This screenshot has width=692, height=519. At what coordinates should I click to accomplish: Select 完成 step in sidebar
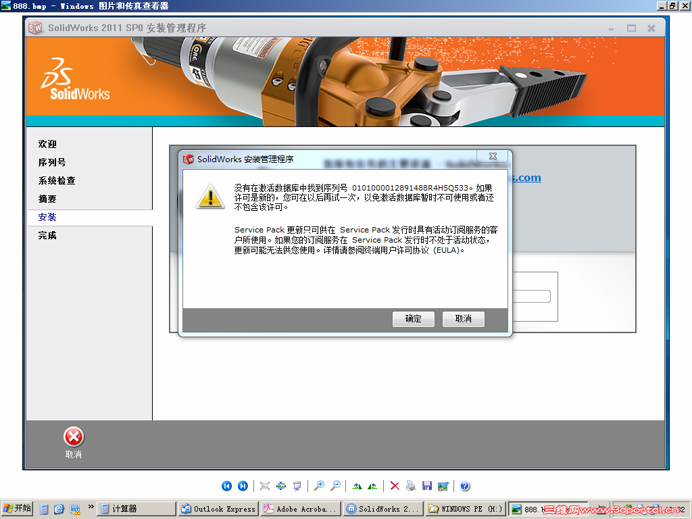coord(47,236)
